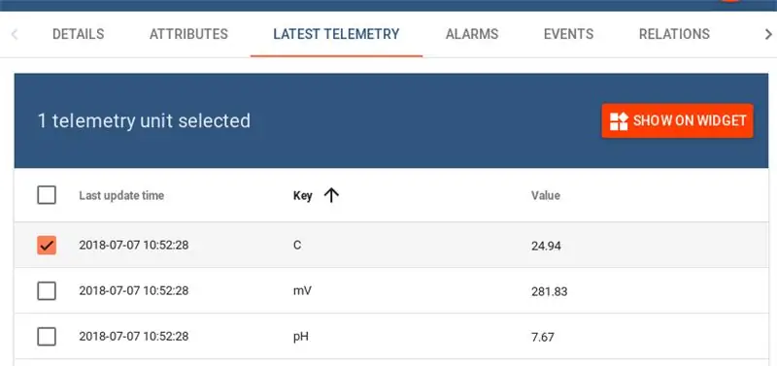
Task: Uncheck the C telemetry row checkbox
Action: tap(47, 246)
